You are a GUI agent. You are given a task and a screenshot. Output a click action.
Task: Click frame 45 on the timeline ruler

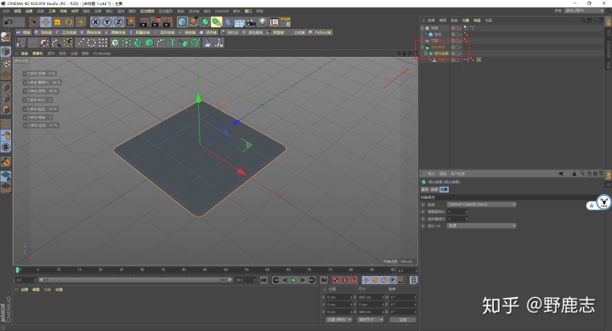pyautogui.click(x=205, y=270)
